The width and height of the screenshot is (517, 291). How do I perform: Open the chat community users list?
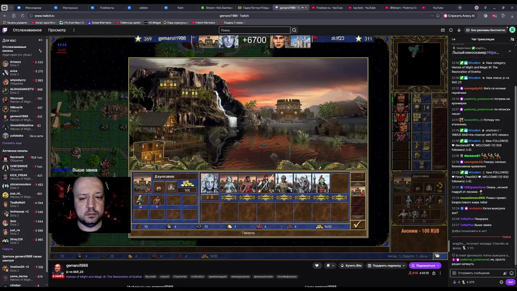click(x=512, y=39)
